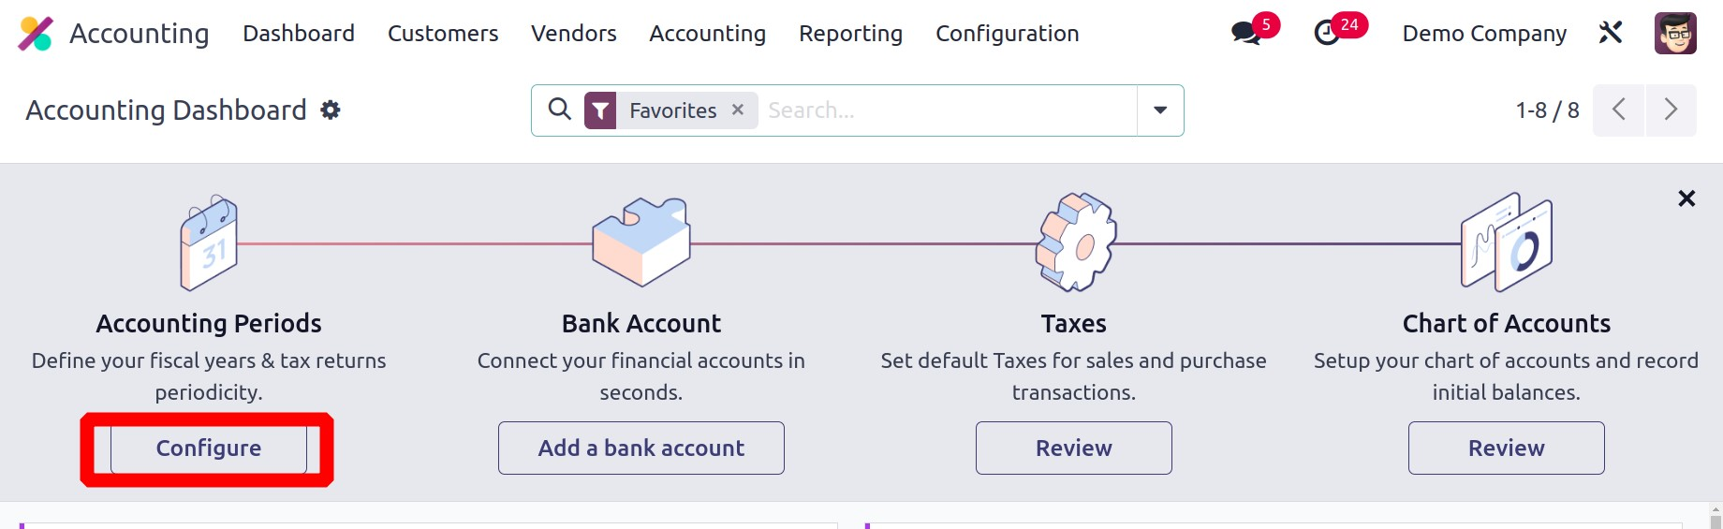
Task: Open the Reporting menu
Action: click(x=850, y=34)
